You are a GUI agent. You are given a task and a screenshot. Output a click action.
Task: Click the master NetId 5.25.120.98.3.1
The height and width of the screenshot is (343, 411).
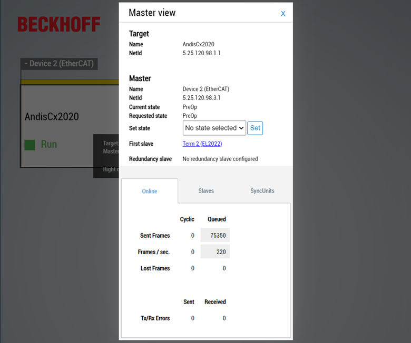202,98
